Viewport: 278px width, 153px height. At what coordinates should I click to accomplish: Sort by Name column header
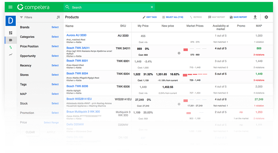point(69,26)
